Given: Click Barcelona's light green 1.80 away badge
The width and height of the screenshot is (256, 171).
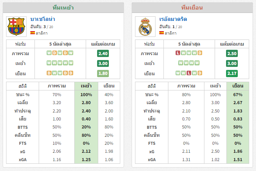Looking at the screenshot, I should point(103,73).
